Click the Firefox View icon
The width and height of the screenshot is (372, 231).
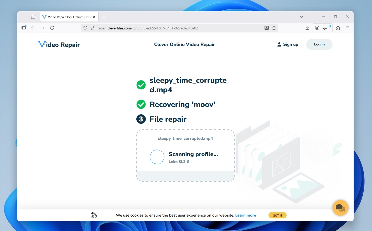[24, 28]
